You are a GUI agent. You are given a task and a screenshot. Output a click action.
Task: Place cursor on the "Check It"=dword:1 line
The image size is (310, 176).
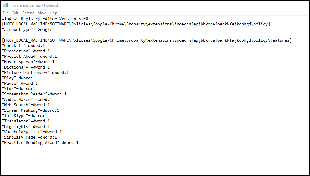click(23, 45)
